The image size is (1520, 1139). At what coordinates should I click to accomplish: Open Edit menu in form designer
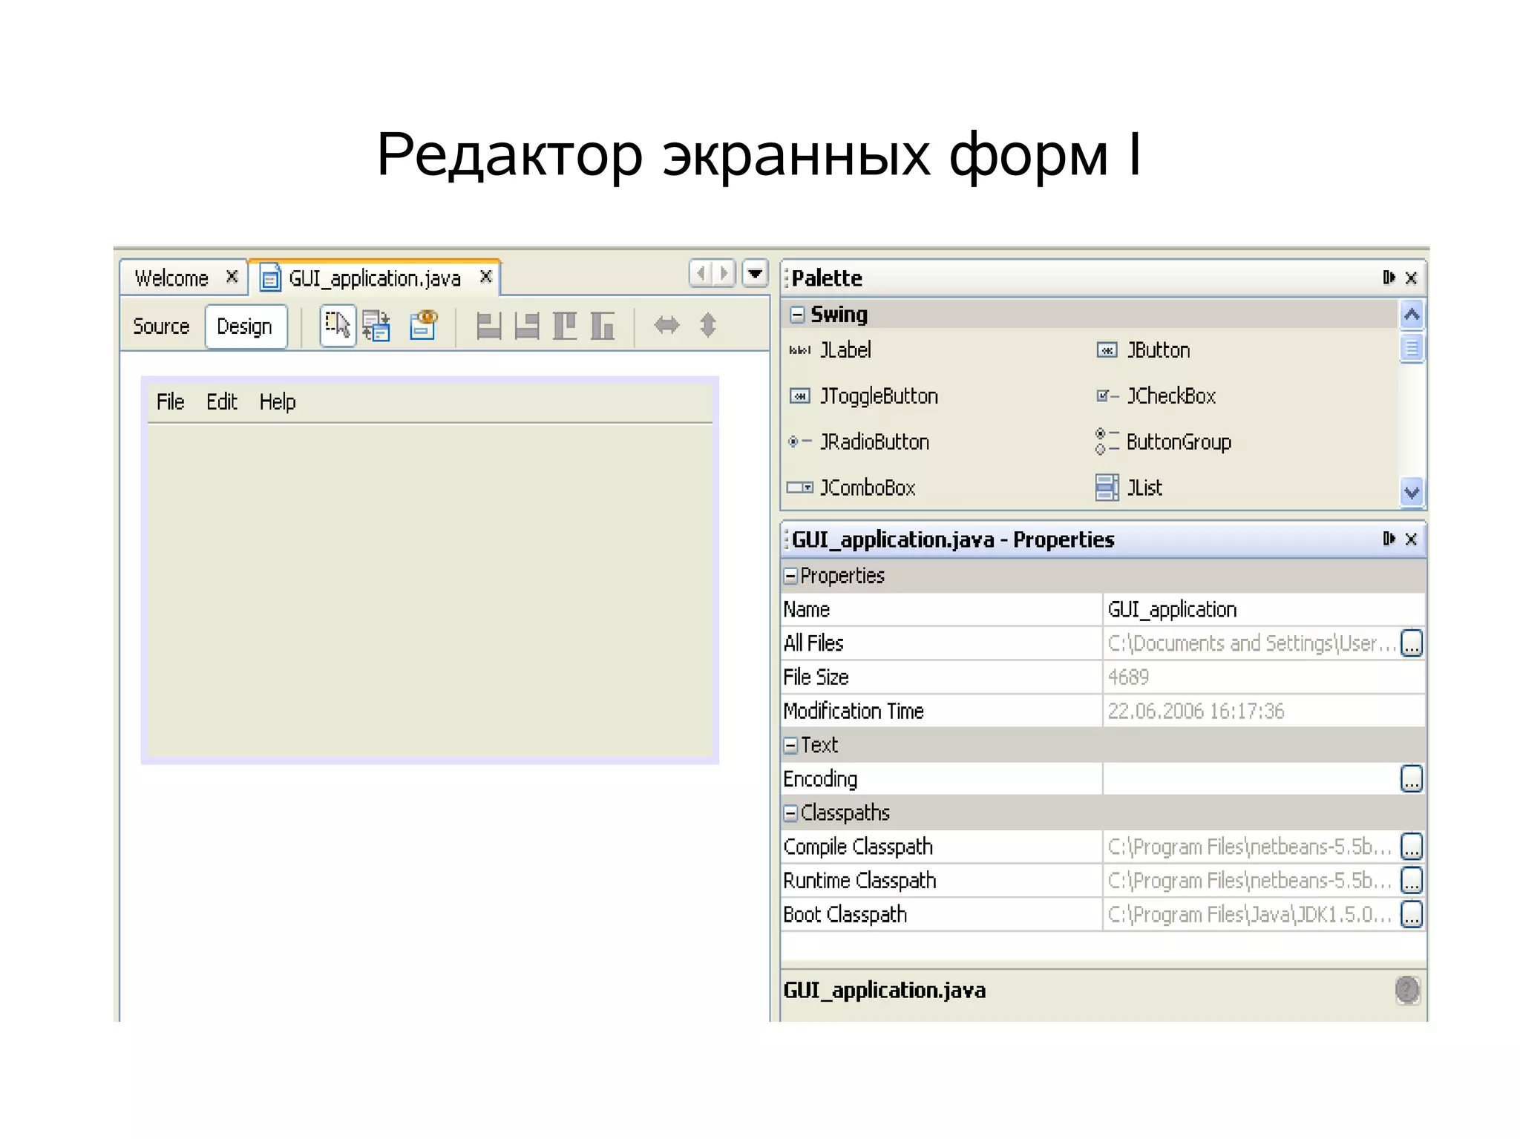click(x=221, y=401)
